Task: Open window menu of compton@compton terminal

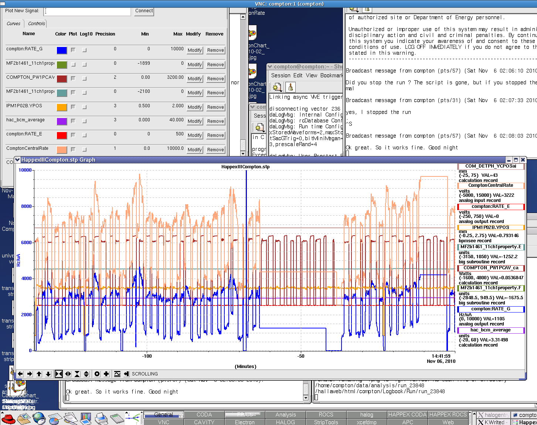Action: coord(270,67)
